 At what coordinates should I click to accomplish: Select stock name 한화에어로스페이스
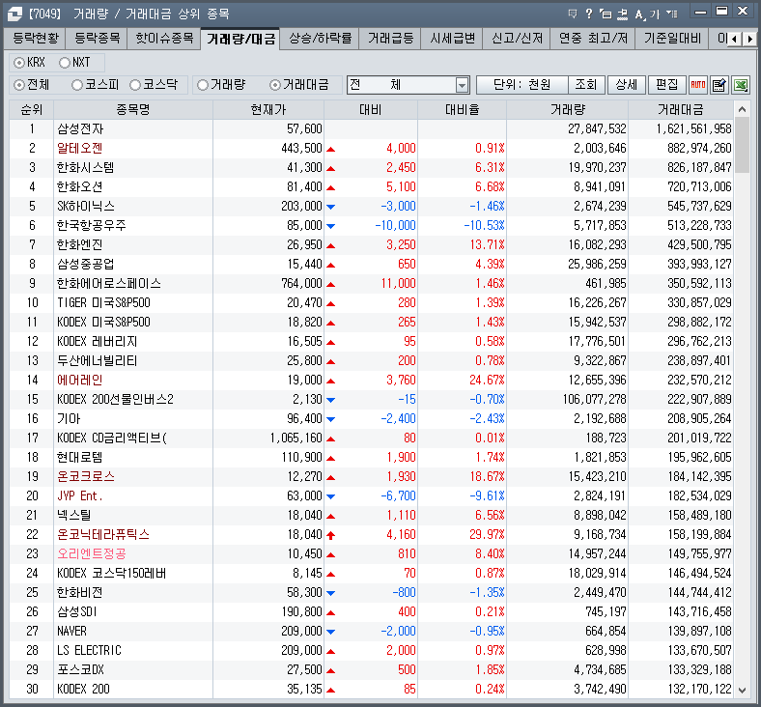(x=109, y=284)
